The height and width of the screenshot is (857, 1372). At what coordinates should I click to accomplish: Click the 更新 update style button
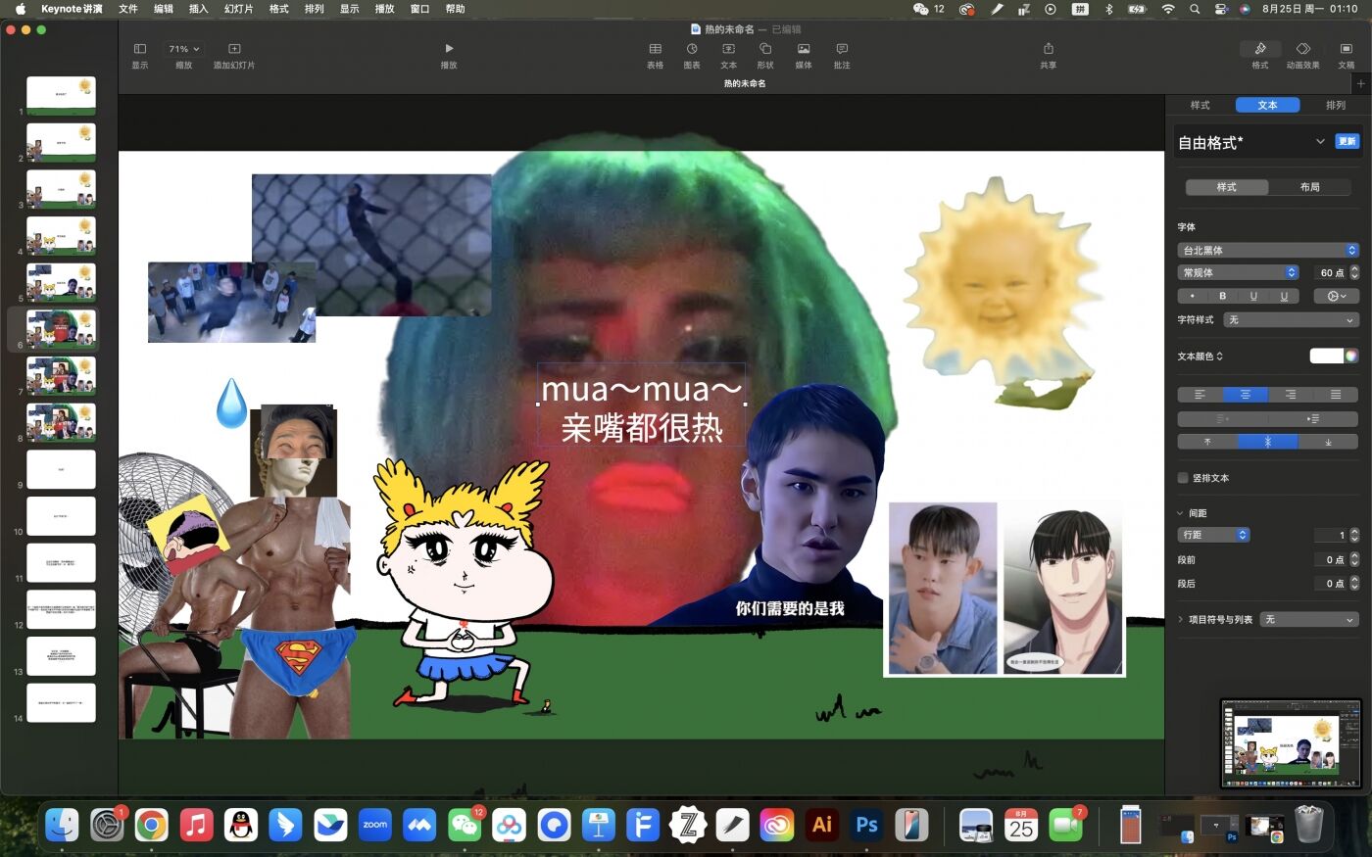pos(1347,142)
